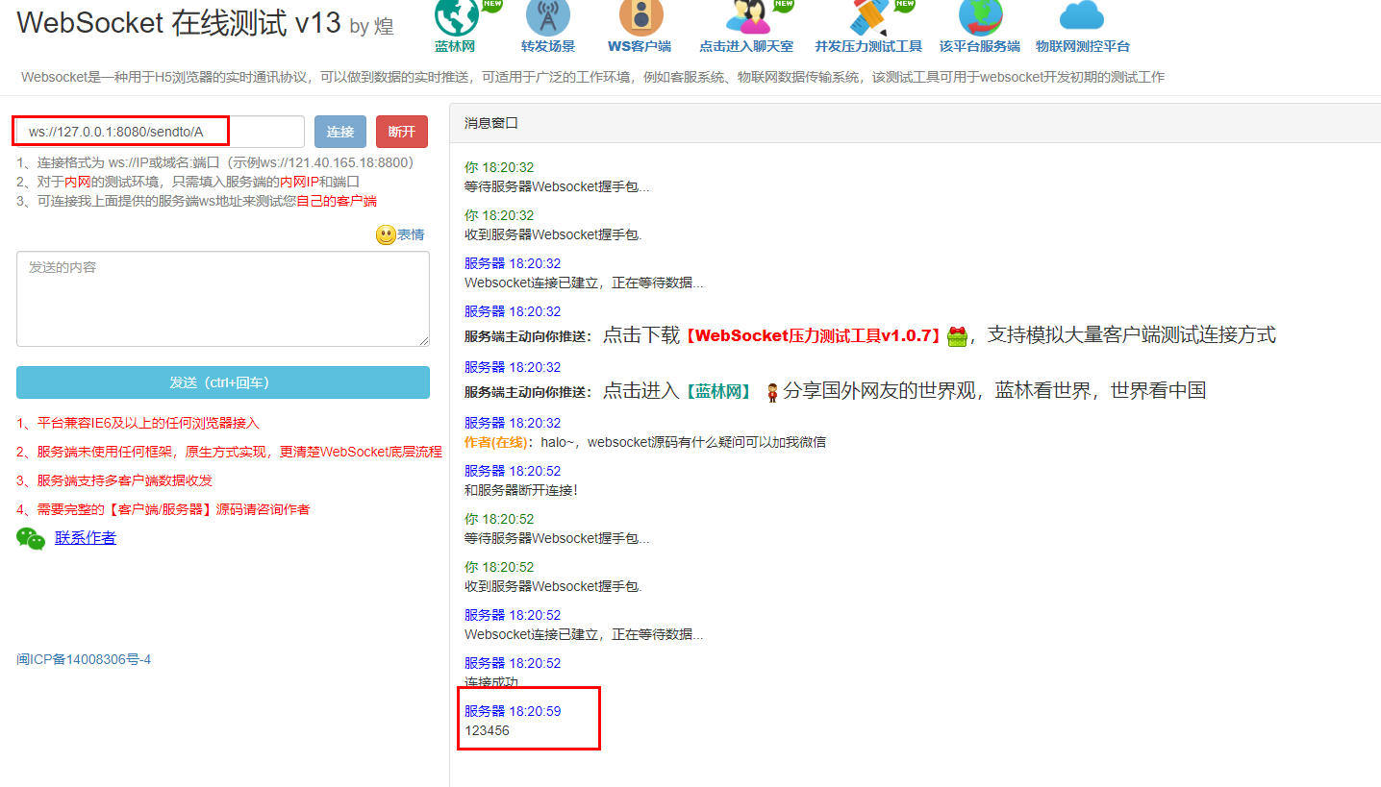
Task: Click the WeChat icon beside 联系作者
Action: [31, 539]
